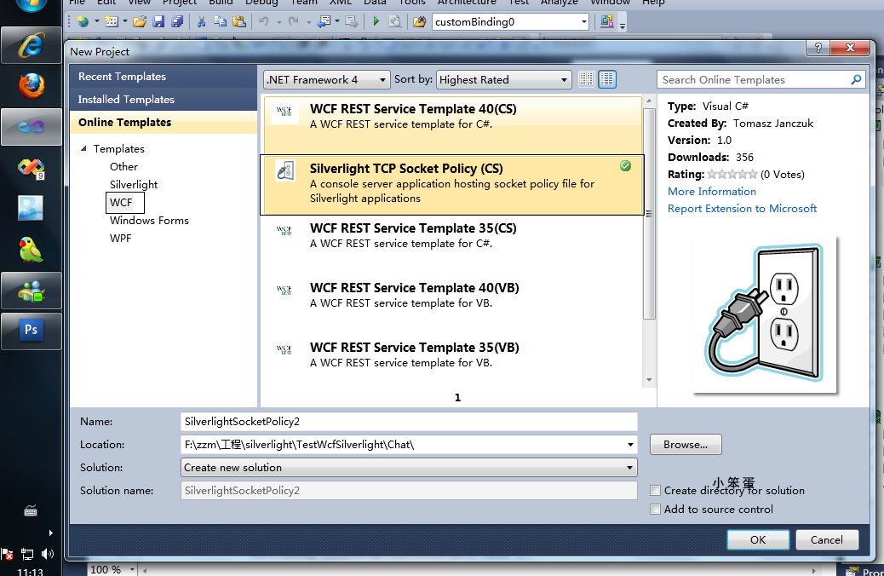Screen dimensions: 884x576
Task: Expand the Location path dropdown arrow
Action: [x=630, y=445]
